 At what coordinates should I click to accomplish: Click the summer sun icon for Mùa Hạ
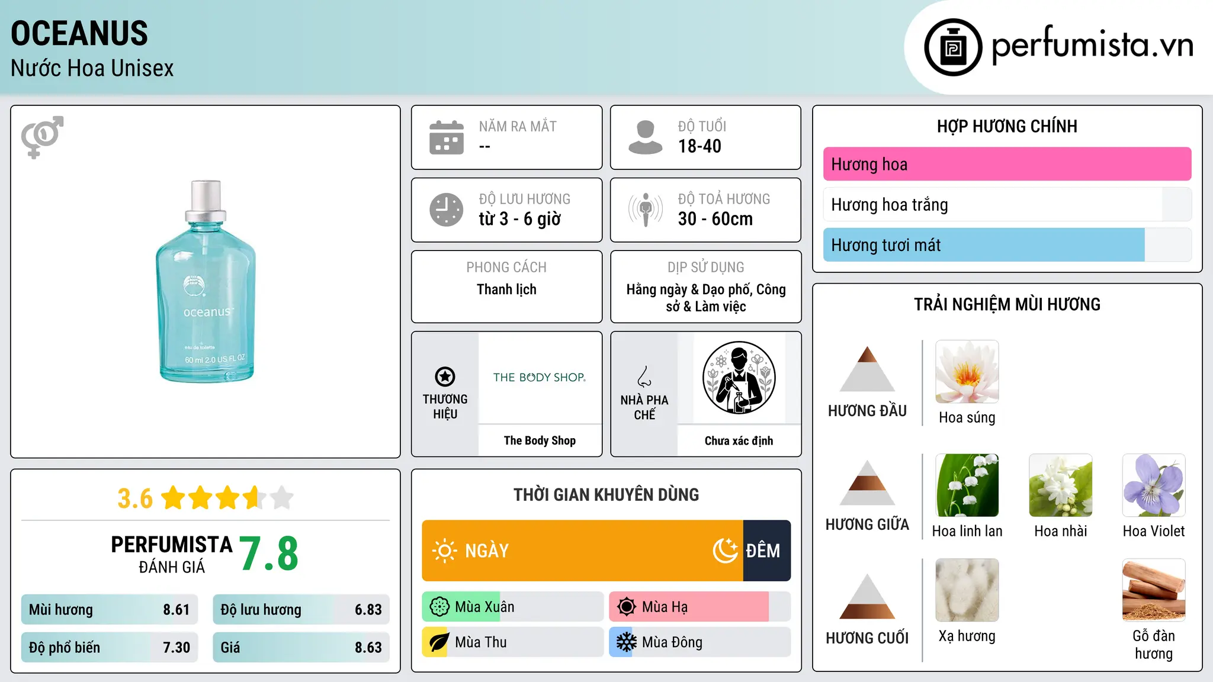(627, 607)
